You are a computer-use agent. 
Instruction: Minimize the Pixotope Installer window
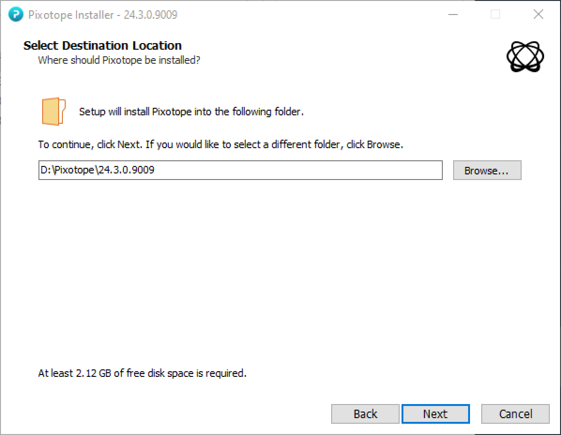tap(453, 15)
